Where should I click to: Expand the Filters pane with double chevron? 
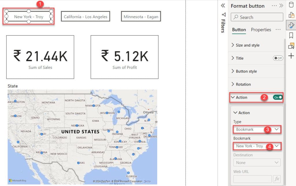coord(223,5)
